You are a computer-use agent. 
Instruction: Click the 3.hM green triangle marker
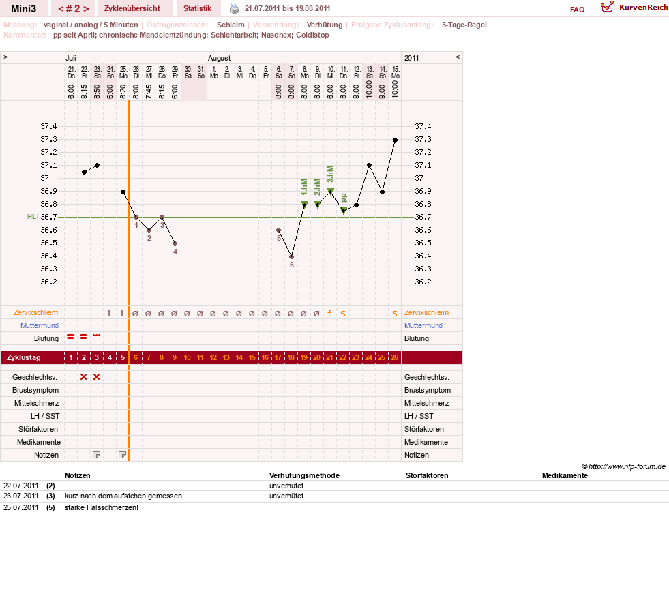(330, 191)
